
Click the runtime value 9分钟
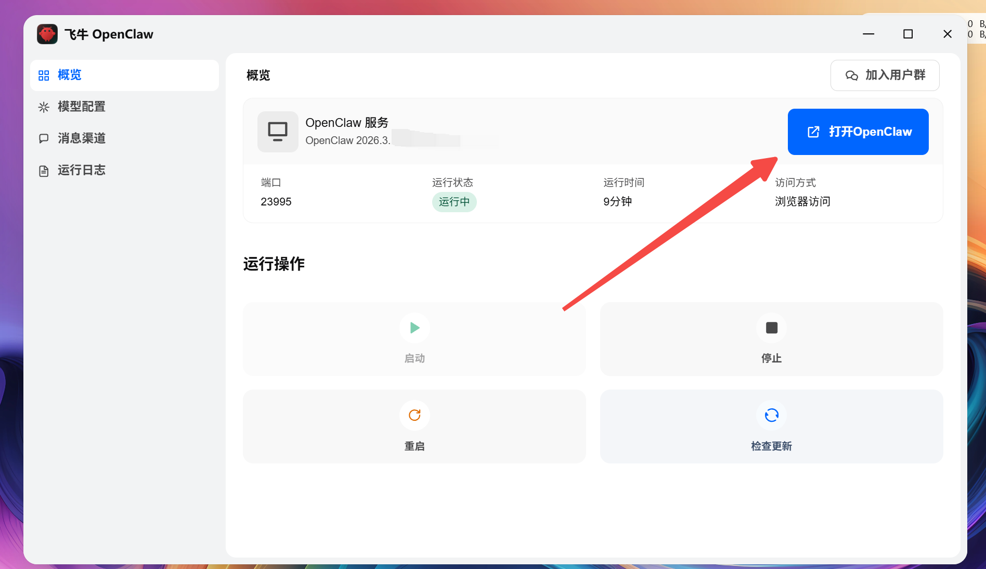(617, 202)
